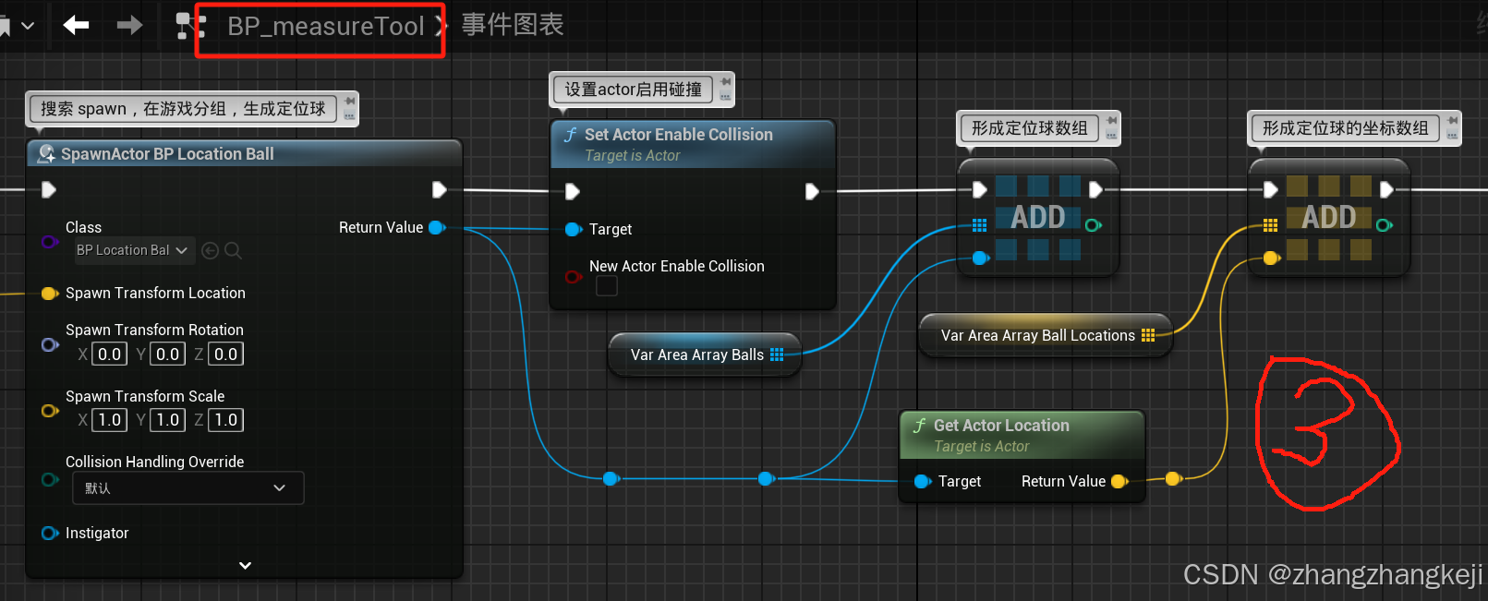Toggle pin on 形成定位球数组 comment bubble
The width and height of the screenshot is (1488, 601).
point(1112,121)
